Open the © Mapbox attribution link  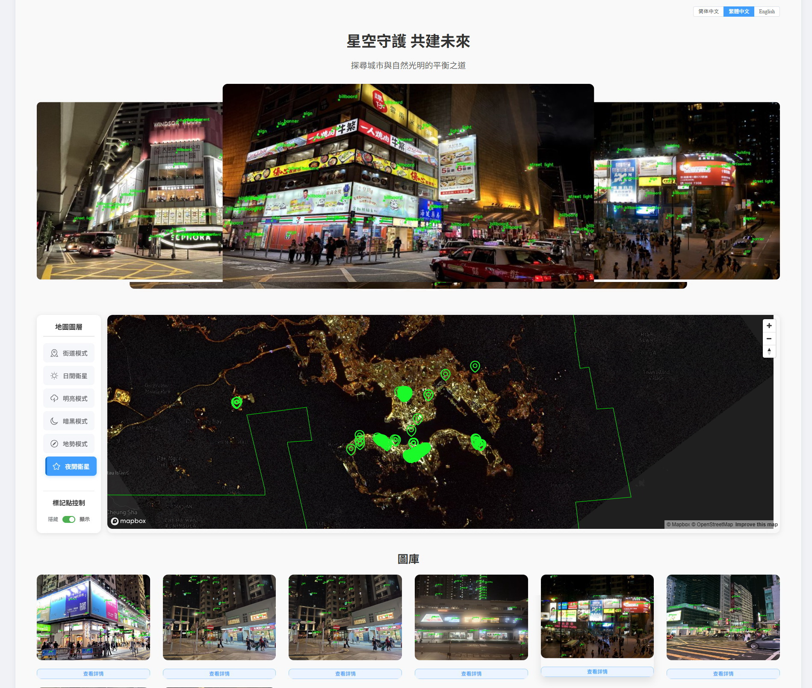coord(678,525)
